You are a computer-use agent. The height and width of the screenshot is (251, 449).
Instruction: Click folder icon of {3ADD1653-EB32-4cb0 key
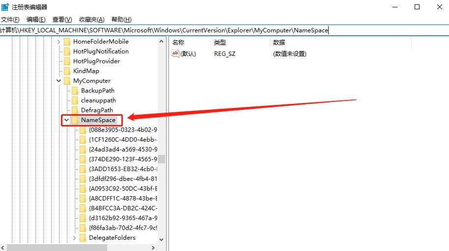click(x=83, y=169)
